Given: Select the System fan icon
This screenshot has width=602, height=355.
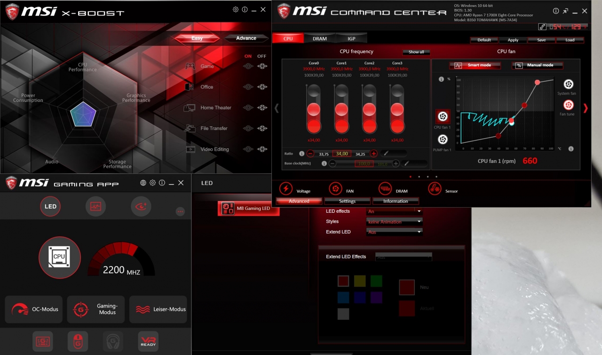Looking at the screenshot, I should 568,84.
